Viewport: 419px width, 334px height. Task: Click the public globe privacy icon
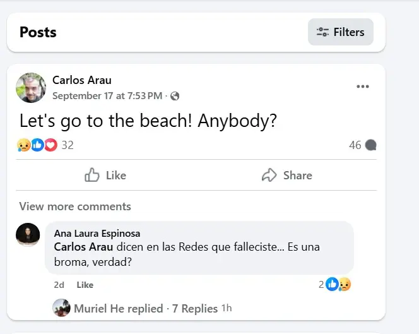(x=175, y=96)
